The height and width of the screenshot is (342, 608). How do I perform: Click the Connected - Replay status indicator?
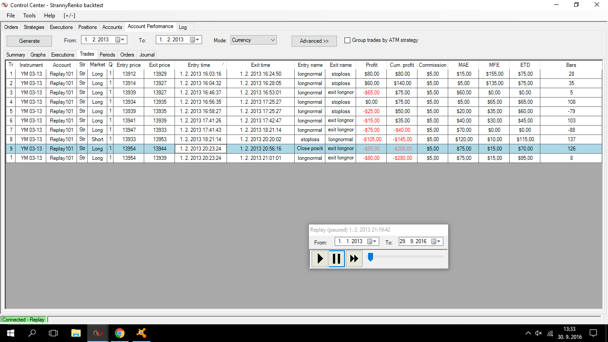(x=24, y=319)
